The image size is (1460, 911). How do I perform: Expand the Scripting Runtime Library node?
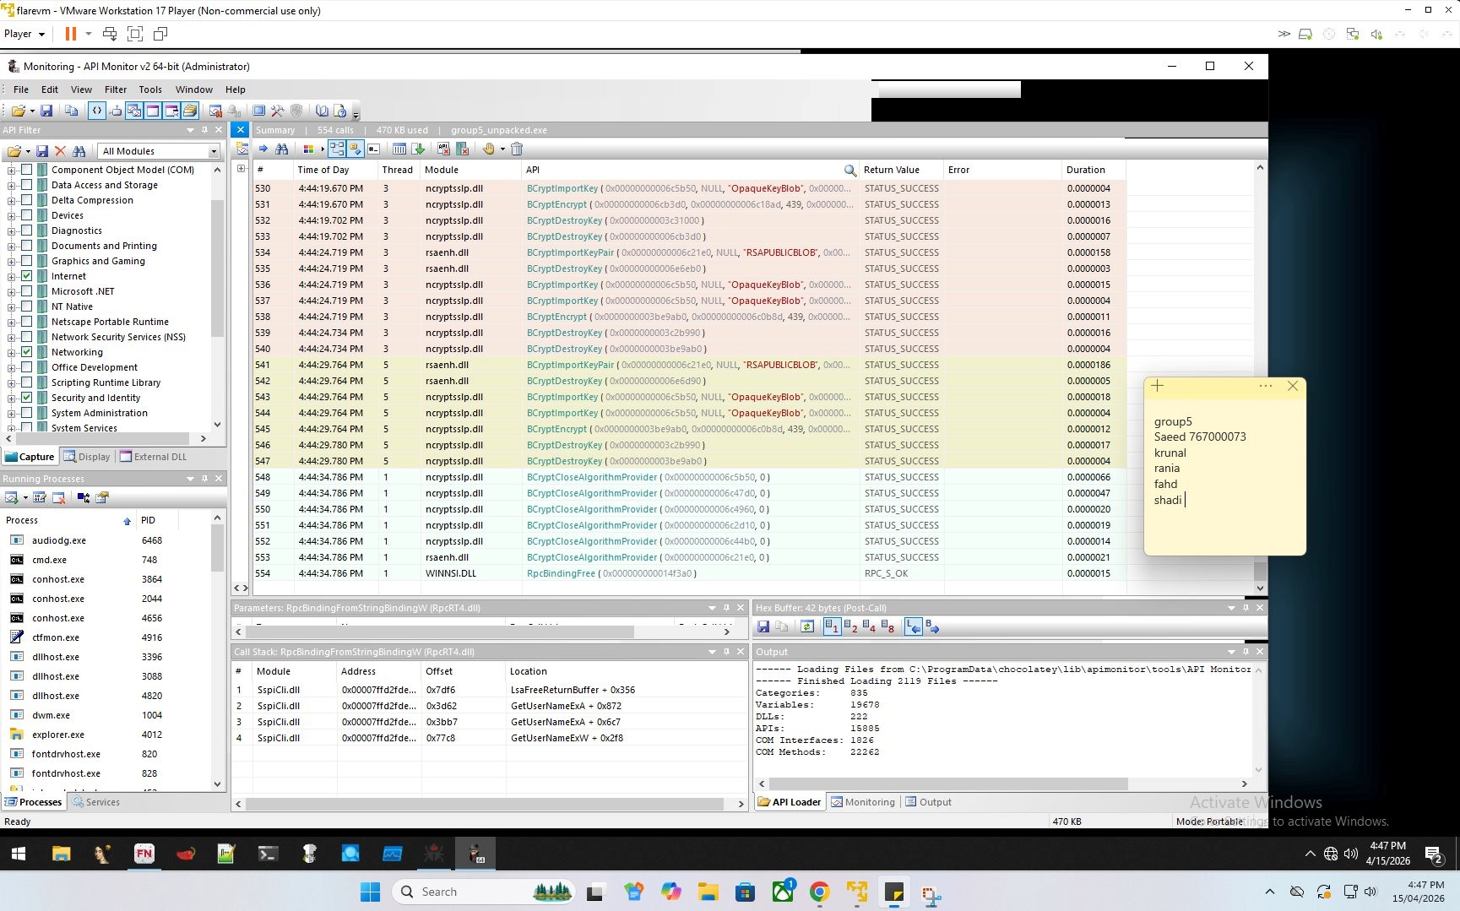point(12,382)
